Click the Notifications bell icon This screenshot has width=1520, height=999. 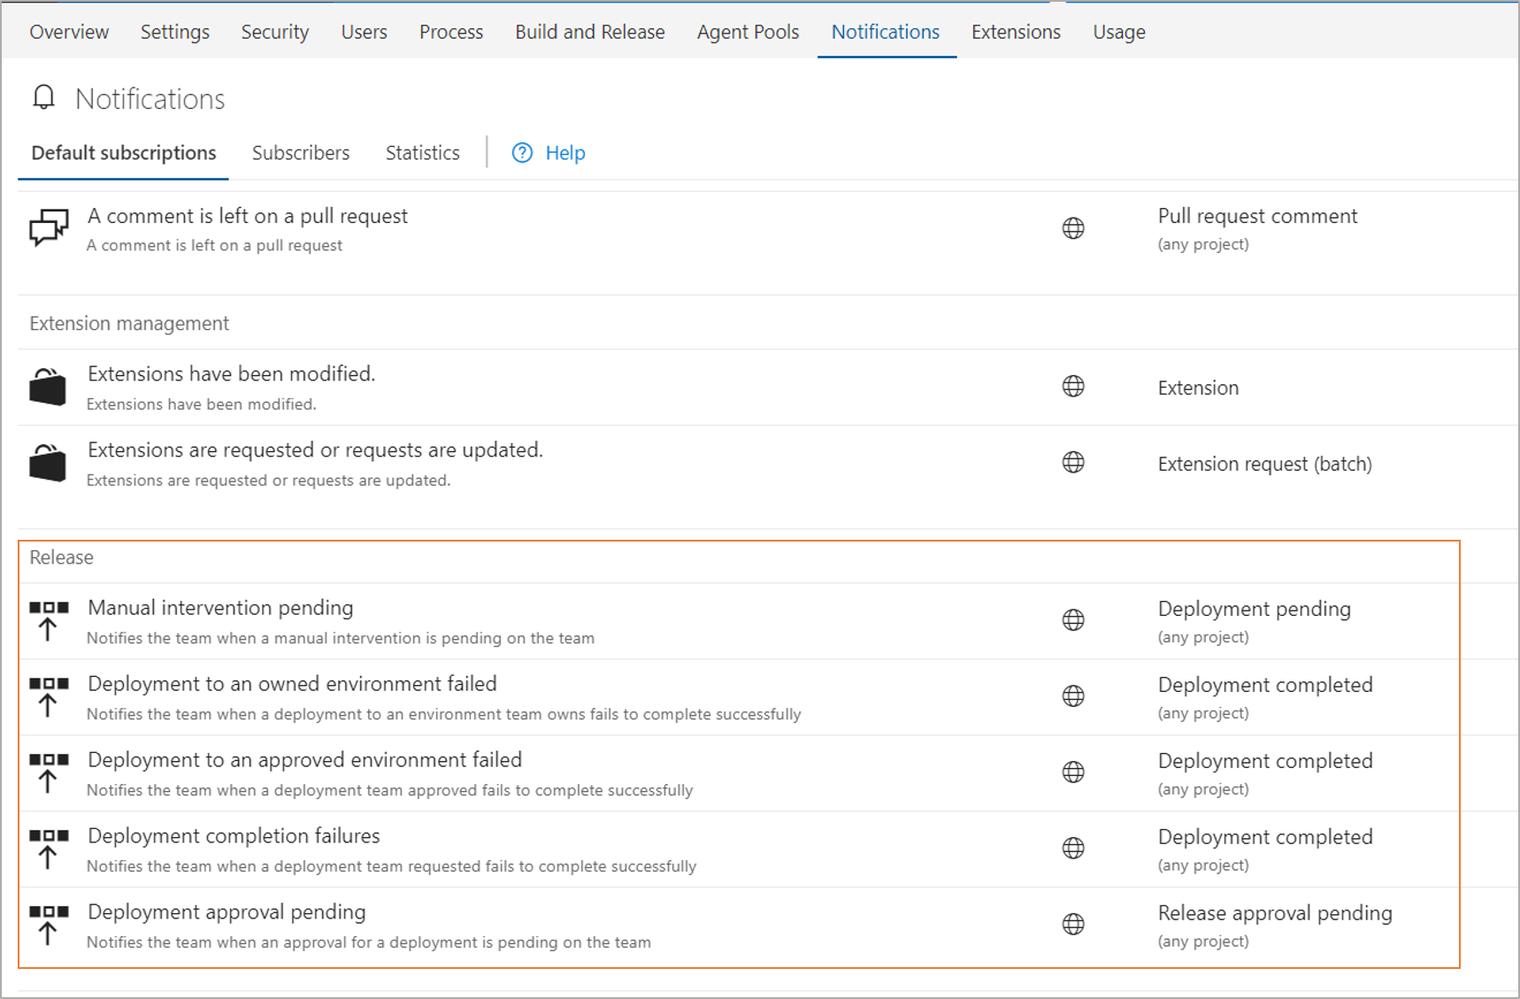pyautogui.click(x=43, y=97)
